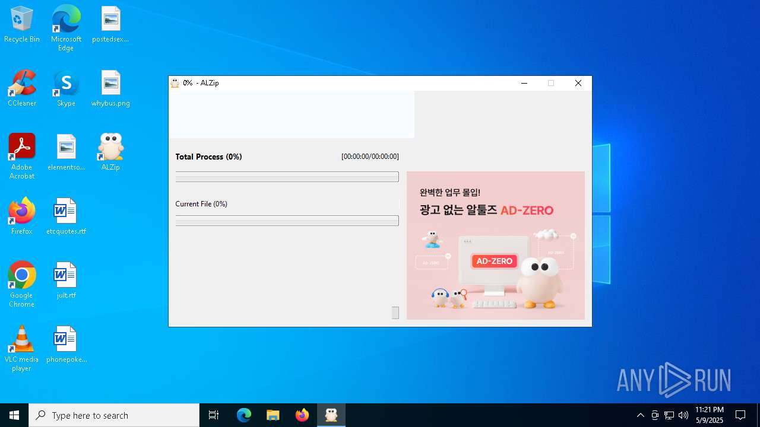Viewport: 760px width, 427px height.
Task: Close the ALZip window
Action: pyautogui.click(x=578, y=83)
